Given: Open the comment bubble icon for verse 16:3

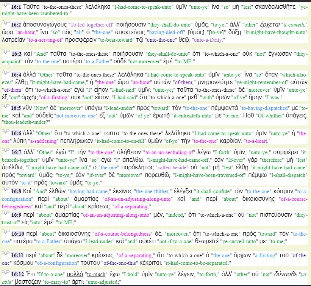Looking at the screenshot, I should click(x=8, y=52).
